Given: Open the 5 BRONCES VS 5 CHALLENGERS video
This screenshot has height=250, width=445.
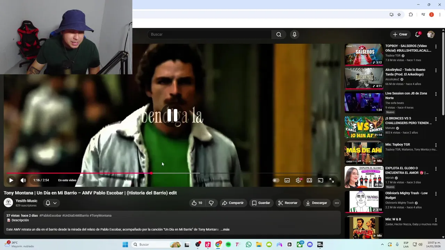Looking at the screenshot, I should click(x=364, y=127).
